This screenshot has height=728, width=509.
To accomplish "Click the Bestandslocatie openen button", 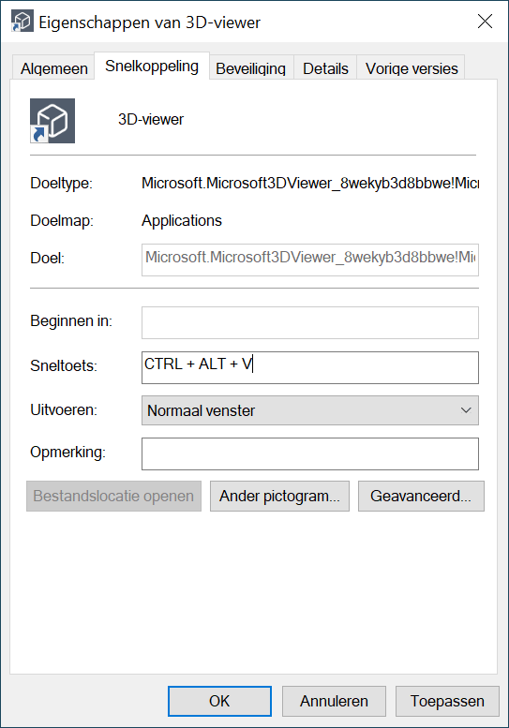I will (x=113, y=497).
